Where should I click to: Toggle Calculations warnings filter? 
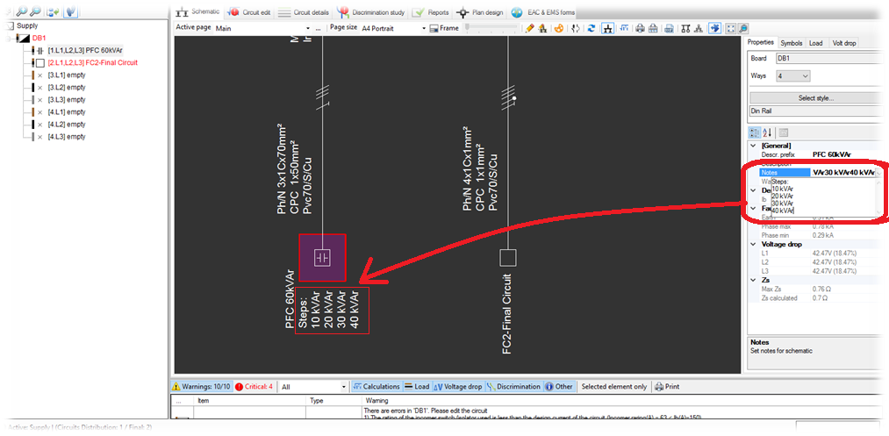(x=376, y=387)
